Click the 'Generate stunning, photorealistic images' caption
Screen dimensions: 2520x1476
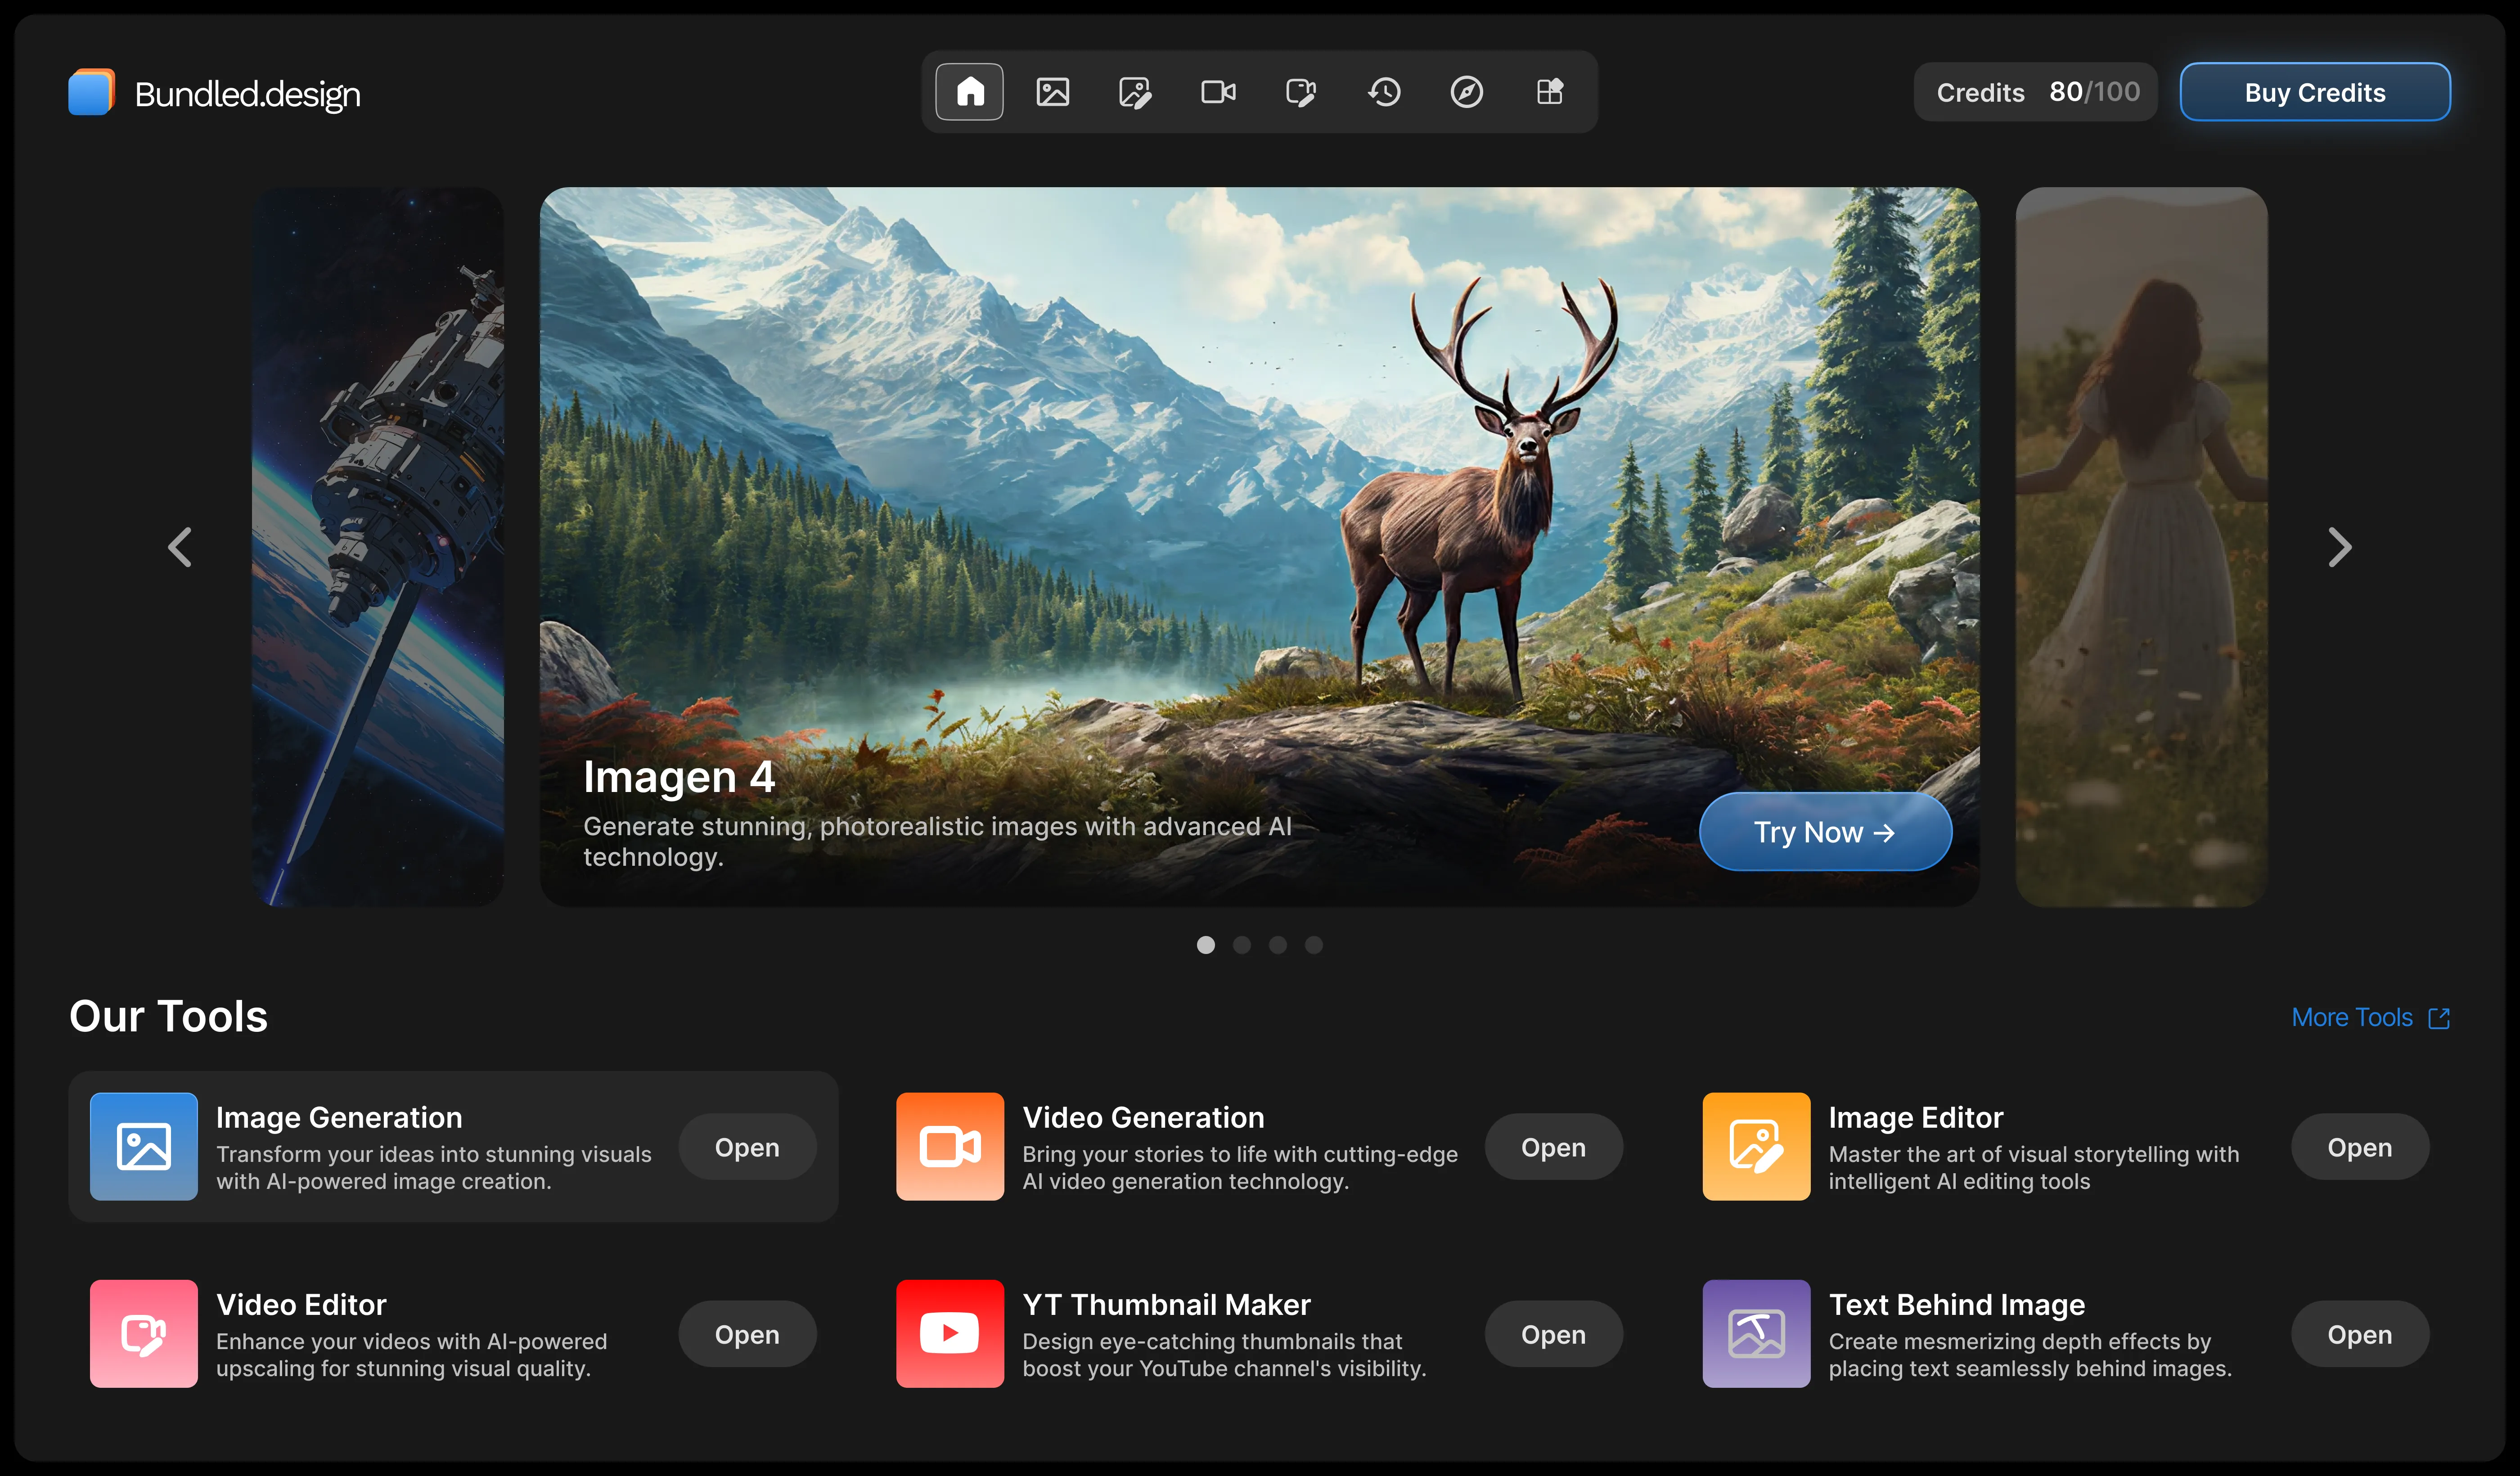937,841
